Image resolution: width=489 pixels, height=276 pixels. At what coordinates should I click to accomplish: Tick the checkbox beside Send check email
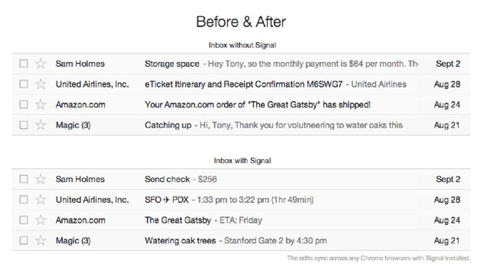(x=24, y=179)
